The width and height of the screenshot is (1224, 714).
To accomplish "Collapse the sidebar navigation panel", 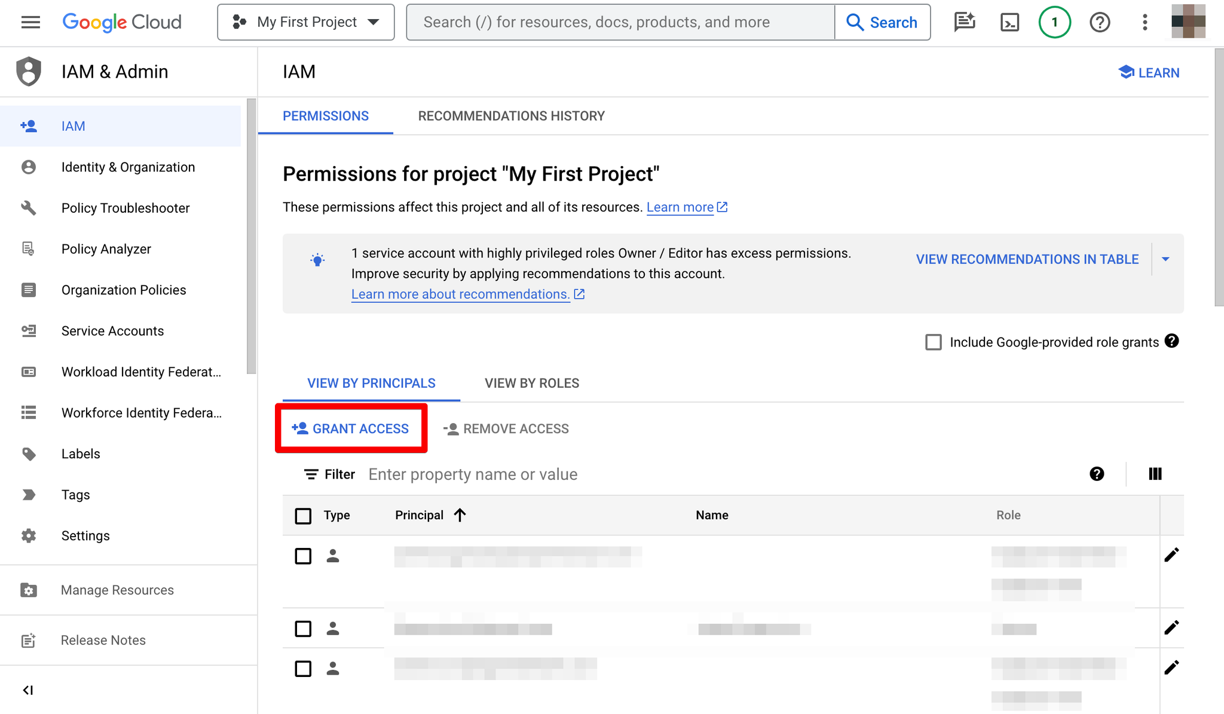I will [x=28, y=690].
